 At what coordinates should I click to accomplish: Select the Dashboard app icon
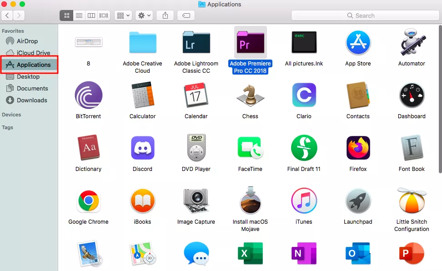click(412, 95)
